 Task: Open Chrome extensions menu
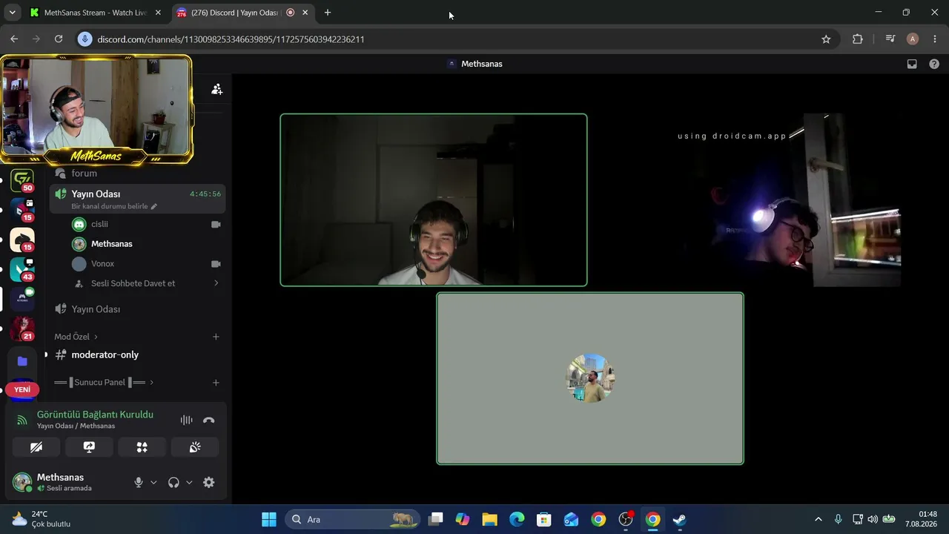[x=858, y=39]
